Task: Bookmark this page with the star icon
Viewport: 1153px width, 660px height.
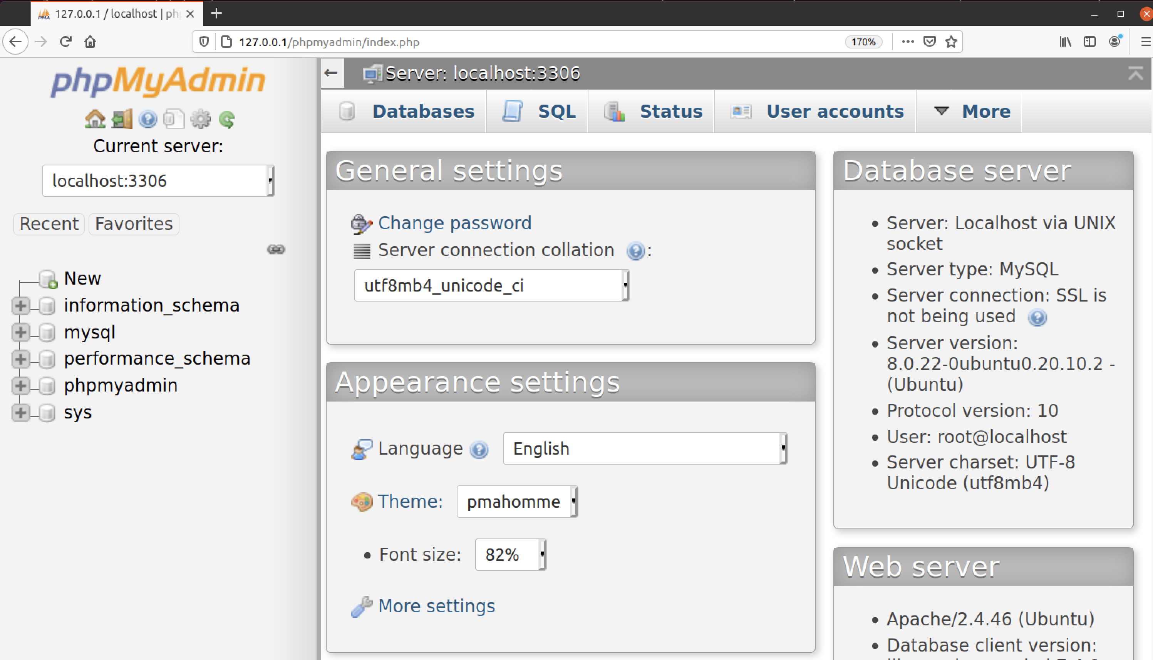Action: (951, 42)
